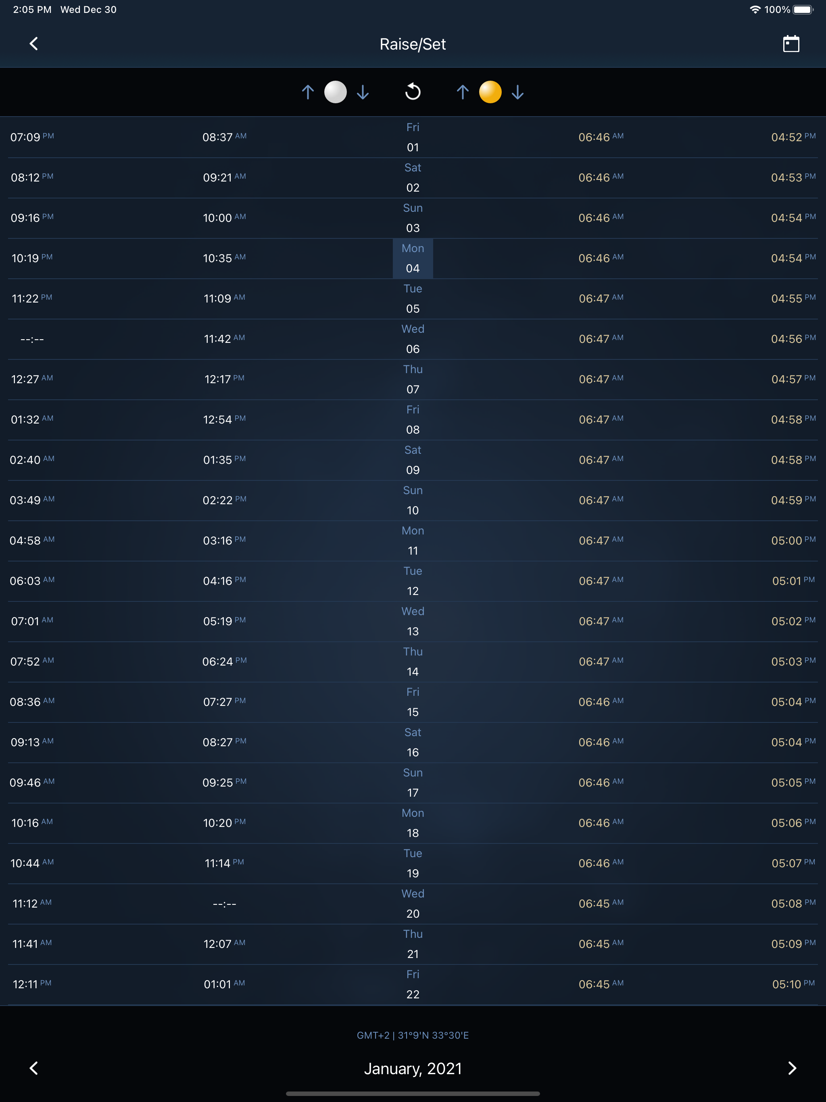Click the sun icon in the toolbar
The width and height of the screenshot is (826, 1102).
(491, 92)
